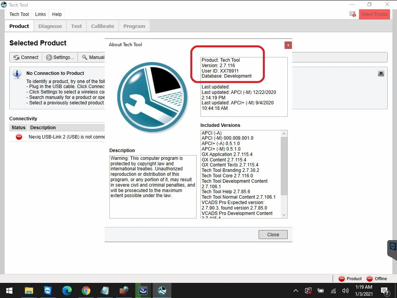Switch to the Diagnose tab
Image resolution: width=397 pixels, height=298 pixels.
(x=50, y=26)
